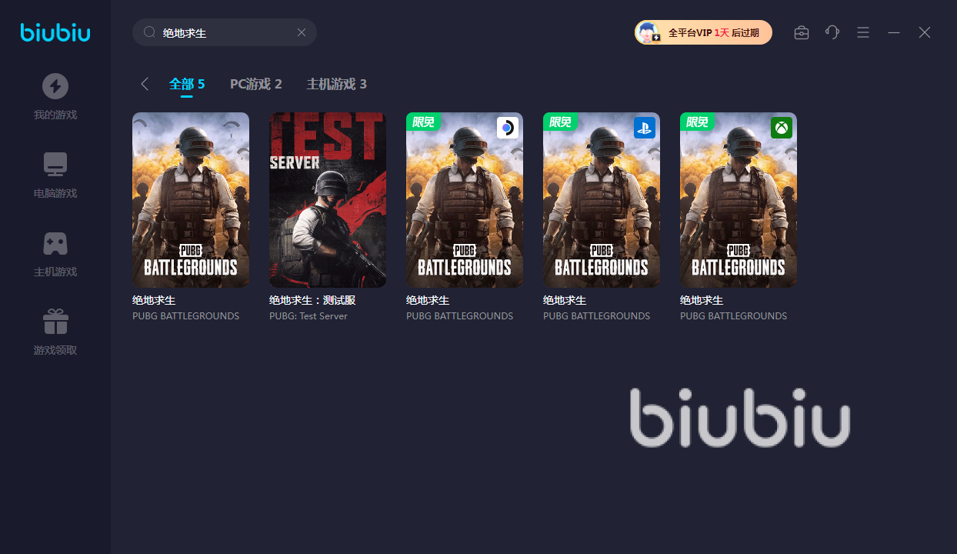Click the biubiu logo in sidebar

55,32
